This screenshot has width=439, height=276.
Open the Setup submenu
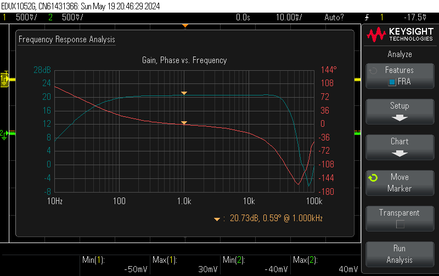(400, 111)
